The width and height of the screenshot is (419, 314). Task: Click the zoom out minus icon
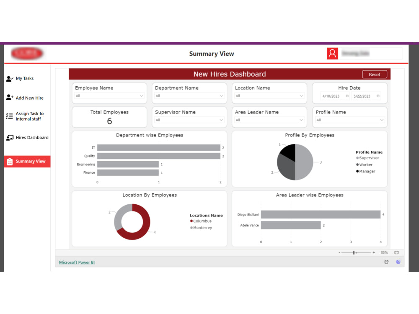coord(339,252)
